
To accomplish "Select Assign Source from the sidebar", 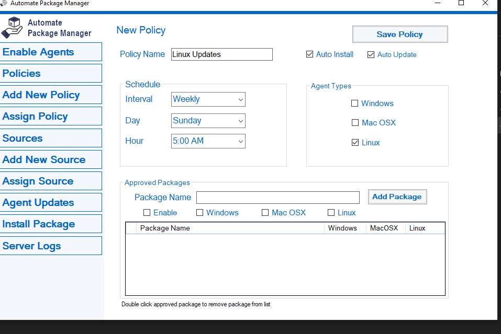I will (x=51, y=181).
